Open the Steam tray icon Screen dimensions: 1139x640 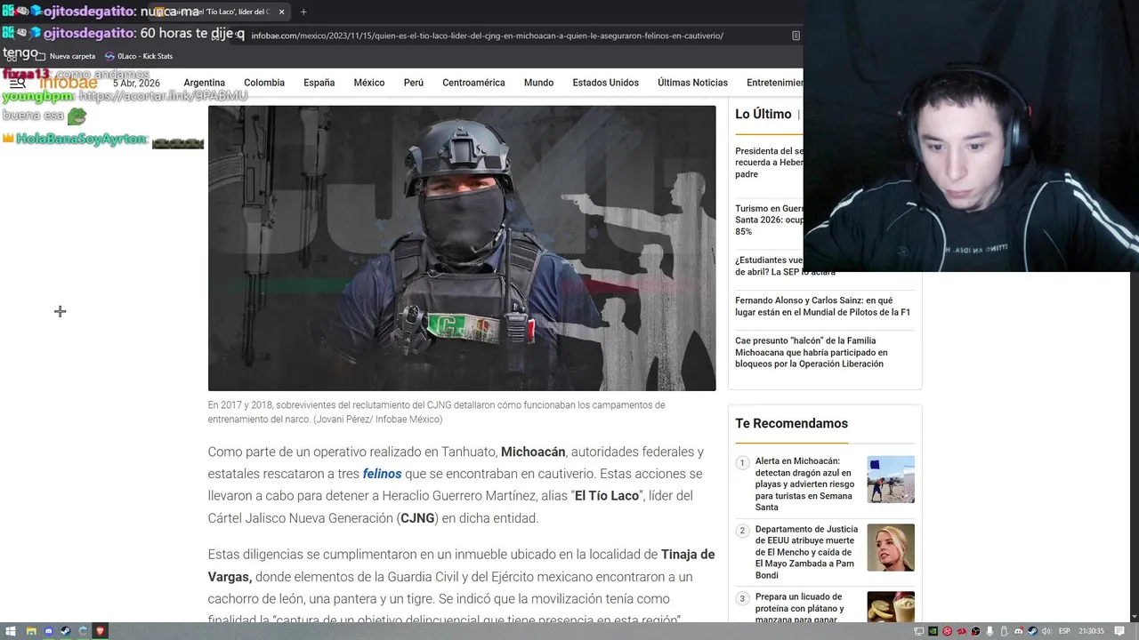click(x=1033, y=631)
